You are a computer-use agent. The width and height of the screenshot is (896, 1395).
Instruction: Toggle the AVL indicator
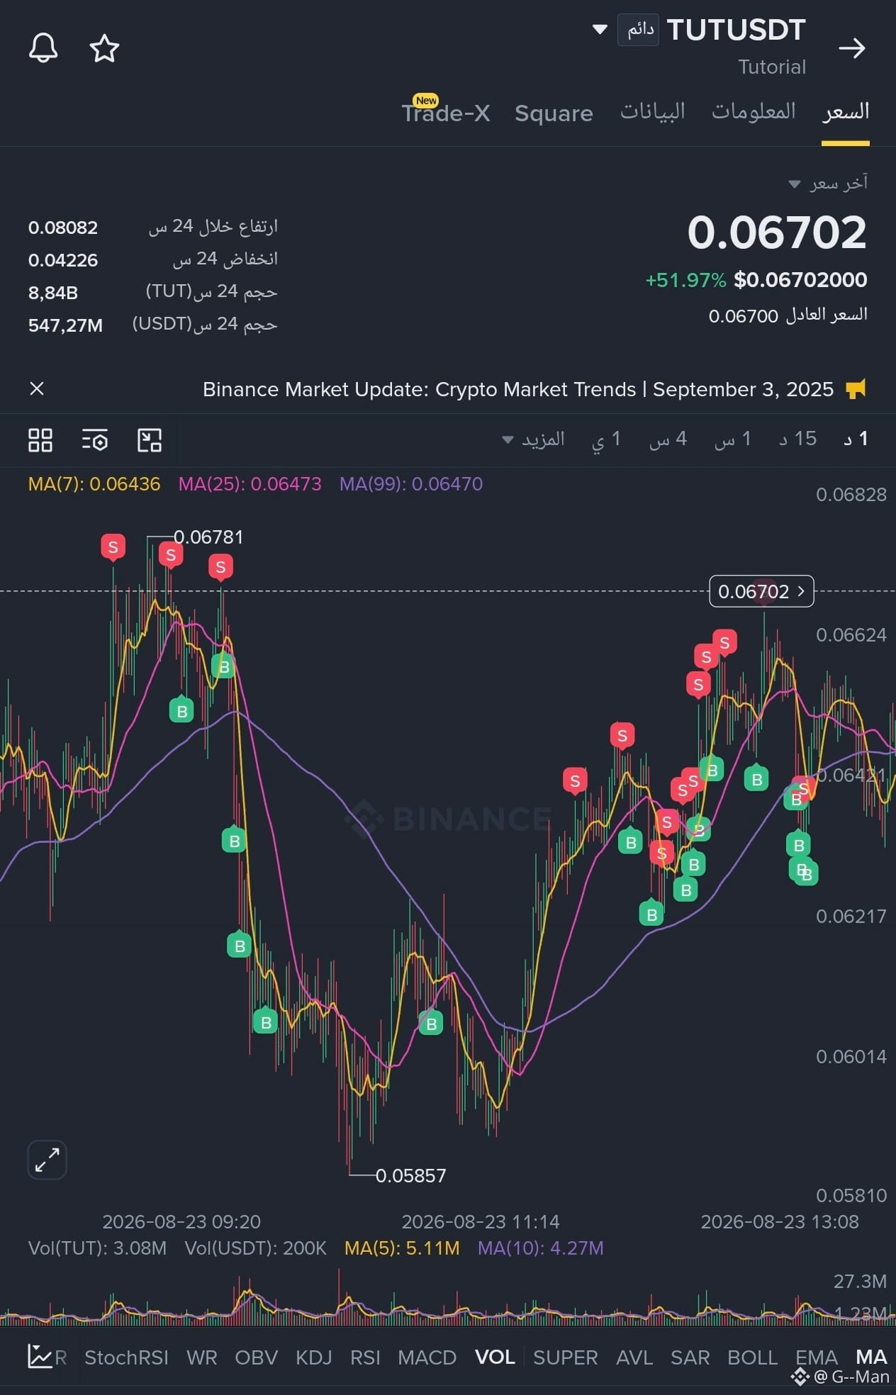click(x=634, y=1357)
